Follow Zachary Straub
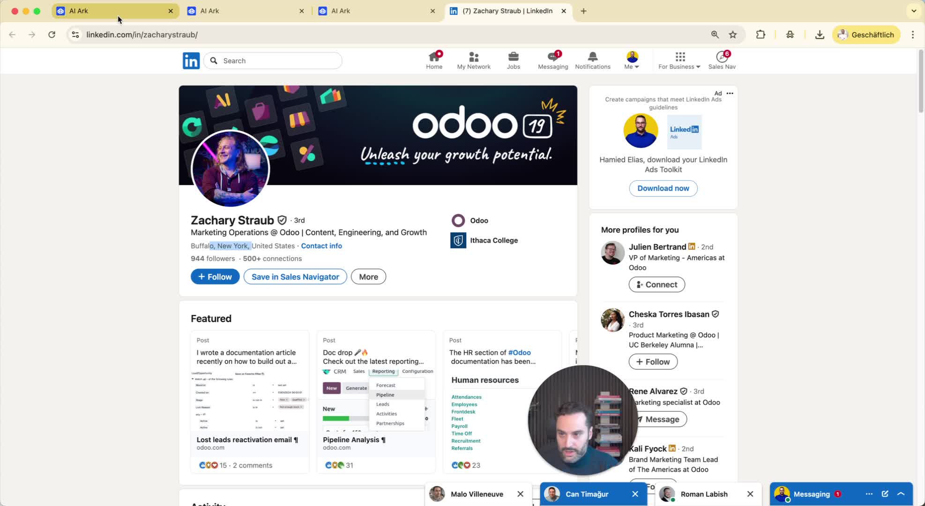 click(215, 277)
